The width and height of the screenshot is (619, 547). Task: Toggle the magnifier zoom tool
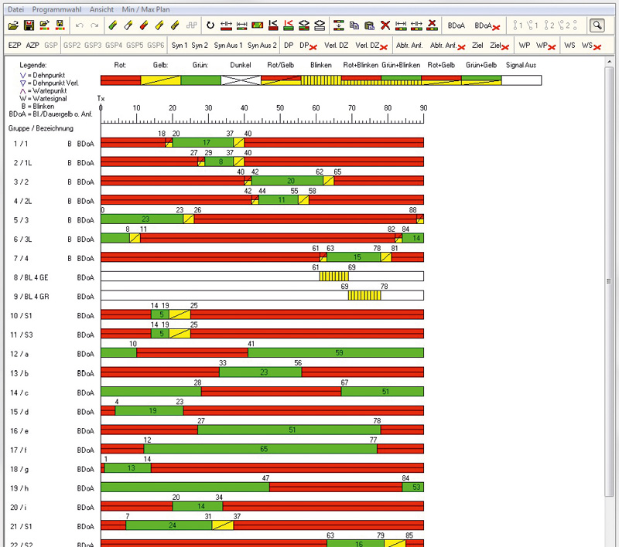[x=597, y=25]
